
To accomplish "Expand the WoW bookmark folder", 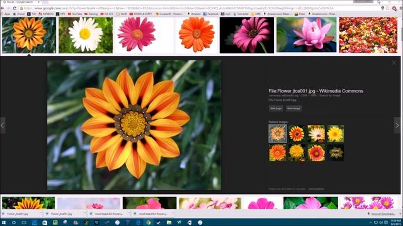I will [x=122, y=14].
